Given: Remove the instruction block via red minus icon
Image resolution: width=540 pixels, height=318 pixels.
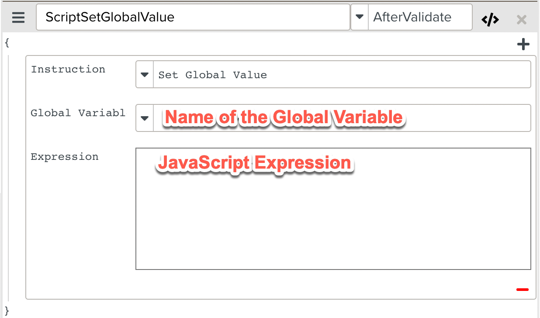Looking at the screenshot, I should pyautogui.click(x=522, y=290).
